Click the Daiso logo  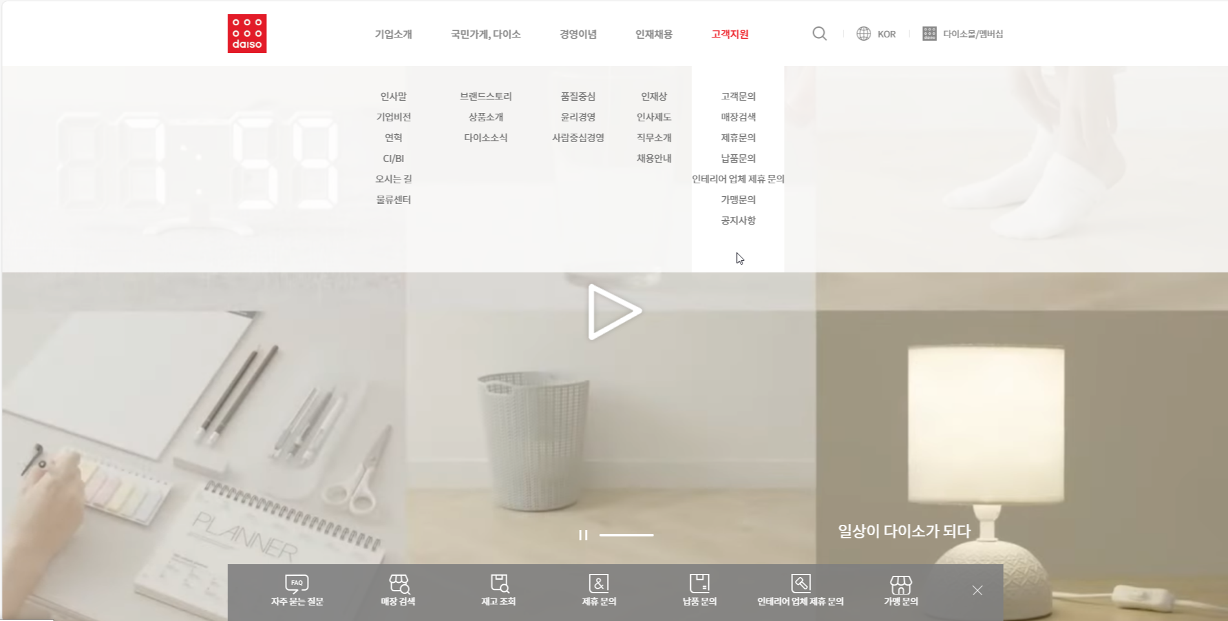click(x=247, y=34)
